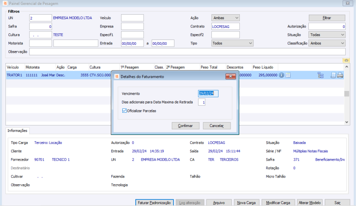Open the Ação dropdown showing Ambas
This screenshot has height=206, width=356.
click(226, 18)
